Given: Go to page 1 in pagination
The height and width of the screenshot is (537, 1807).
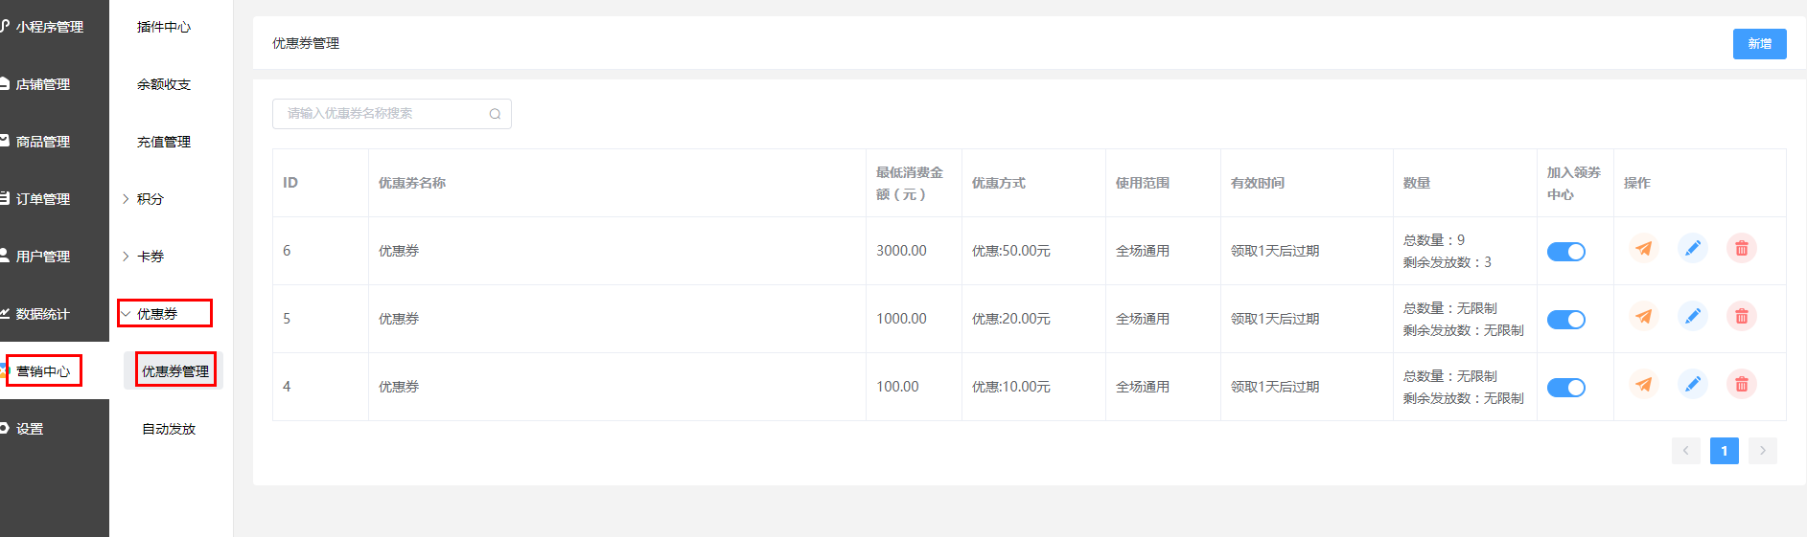Looking at the screenshot, I should point(1724,451).
